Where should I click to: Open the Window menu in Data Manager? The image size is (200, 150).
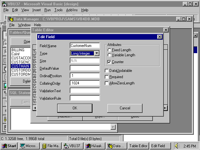click(24, 25)
